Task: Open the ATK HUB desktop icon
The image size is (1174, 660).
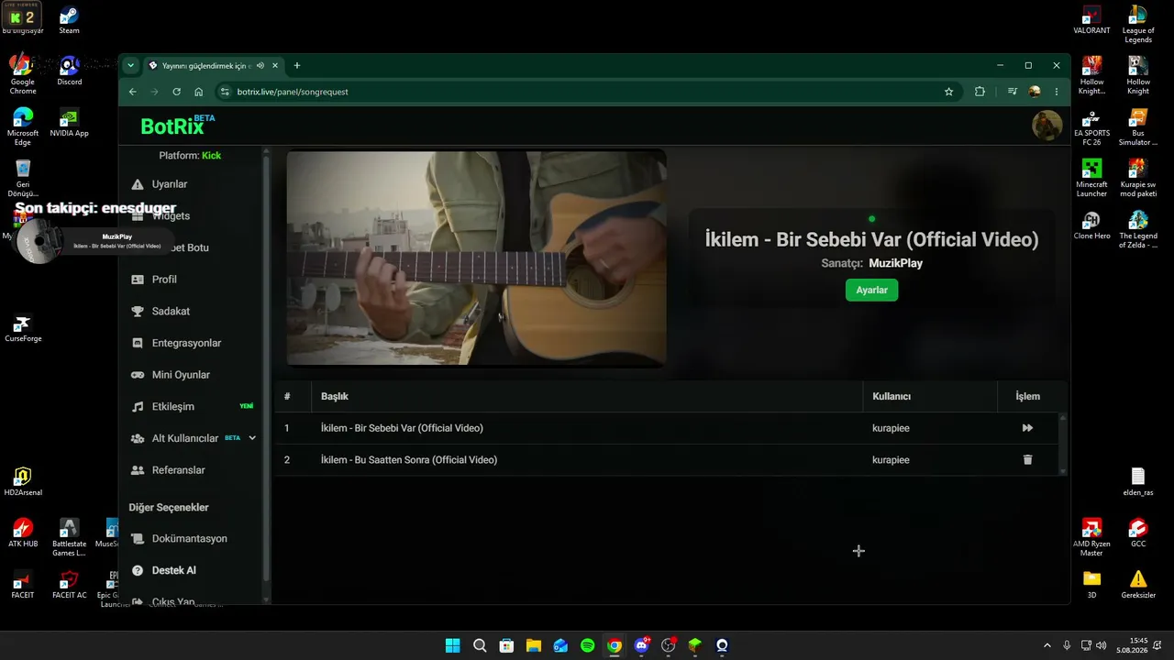Action: coord(23,533)
